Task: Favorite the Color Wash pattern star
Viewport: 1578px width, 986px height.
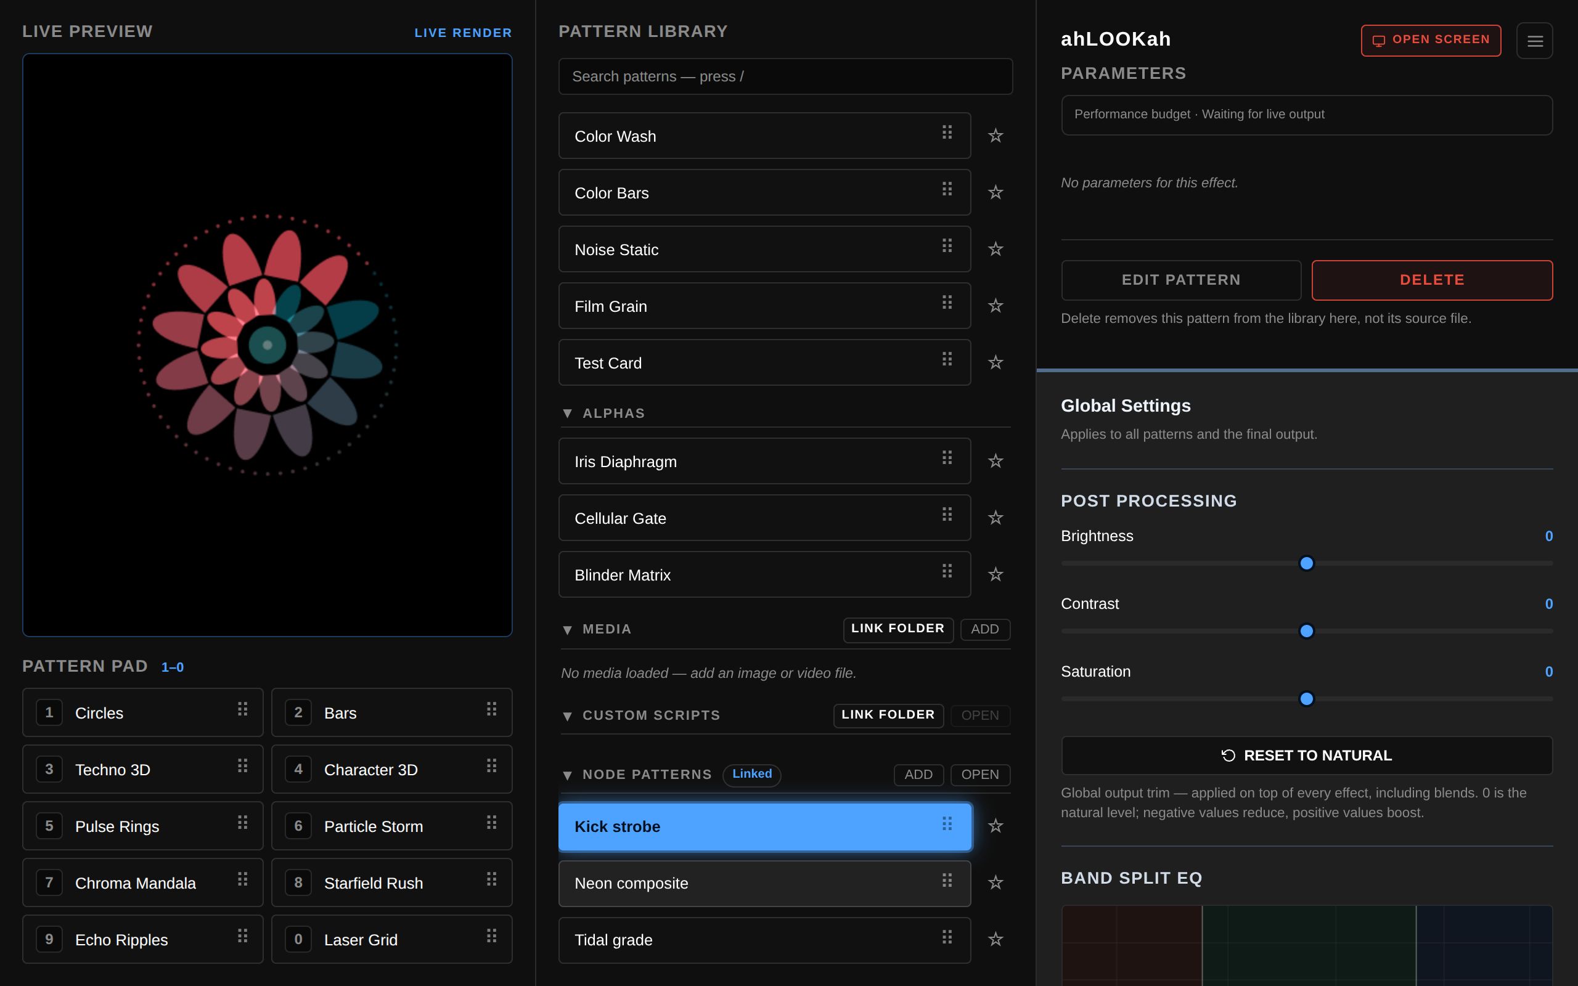Action: point(995,136)
